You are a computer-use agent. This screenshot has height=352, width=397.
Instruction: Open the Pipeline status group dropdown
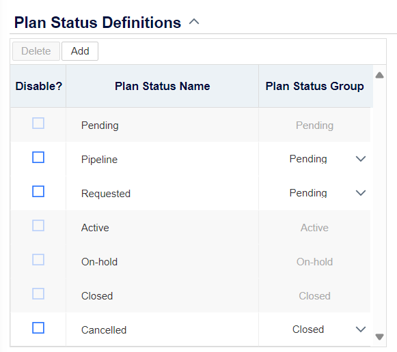tap(314, 159)
